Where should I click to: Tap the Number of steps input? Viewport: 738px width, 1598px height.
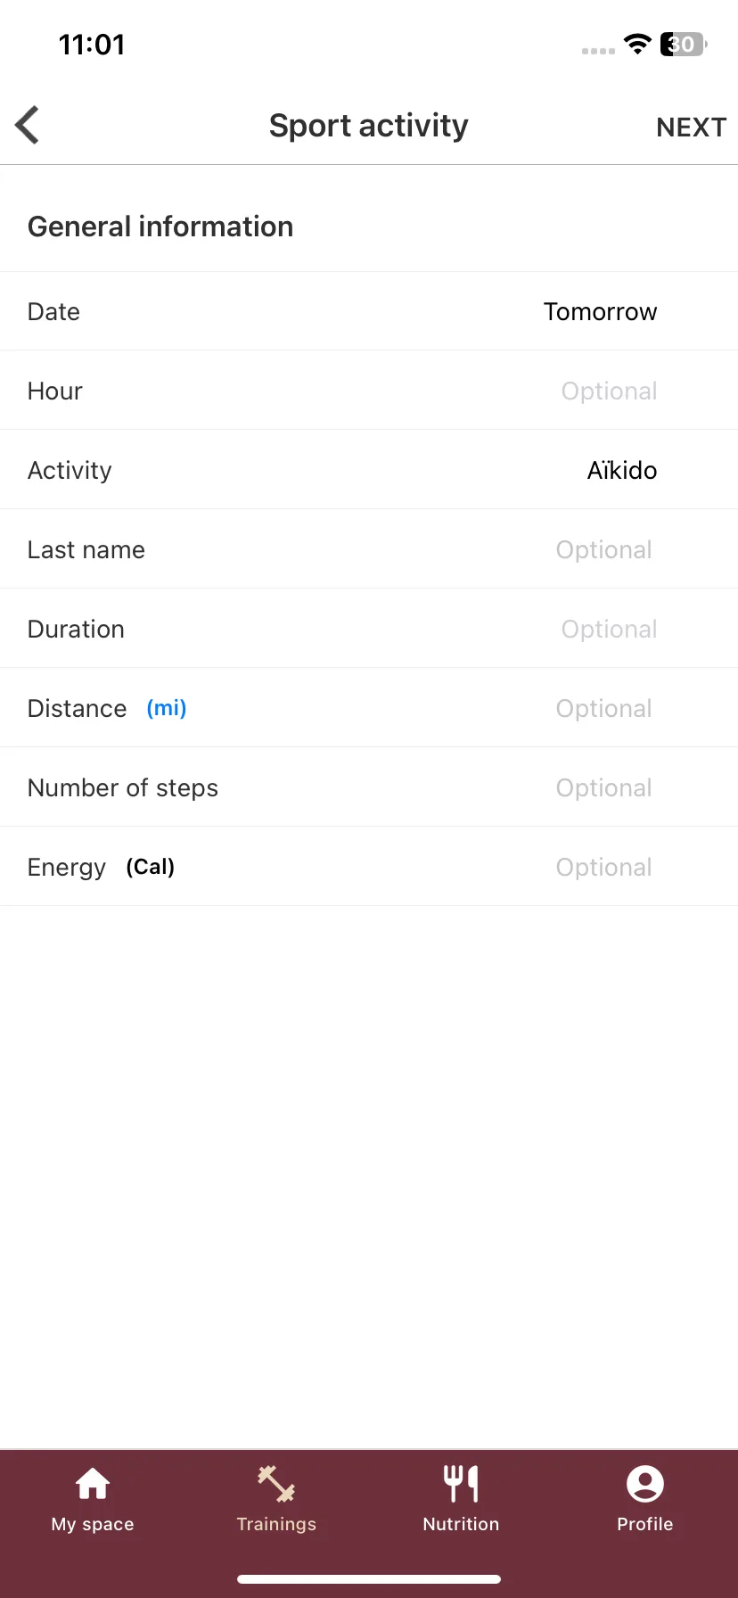[x=603, y=787]
